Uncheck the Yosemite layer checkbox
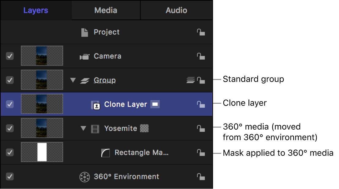 (9, 128)
